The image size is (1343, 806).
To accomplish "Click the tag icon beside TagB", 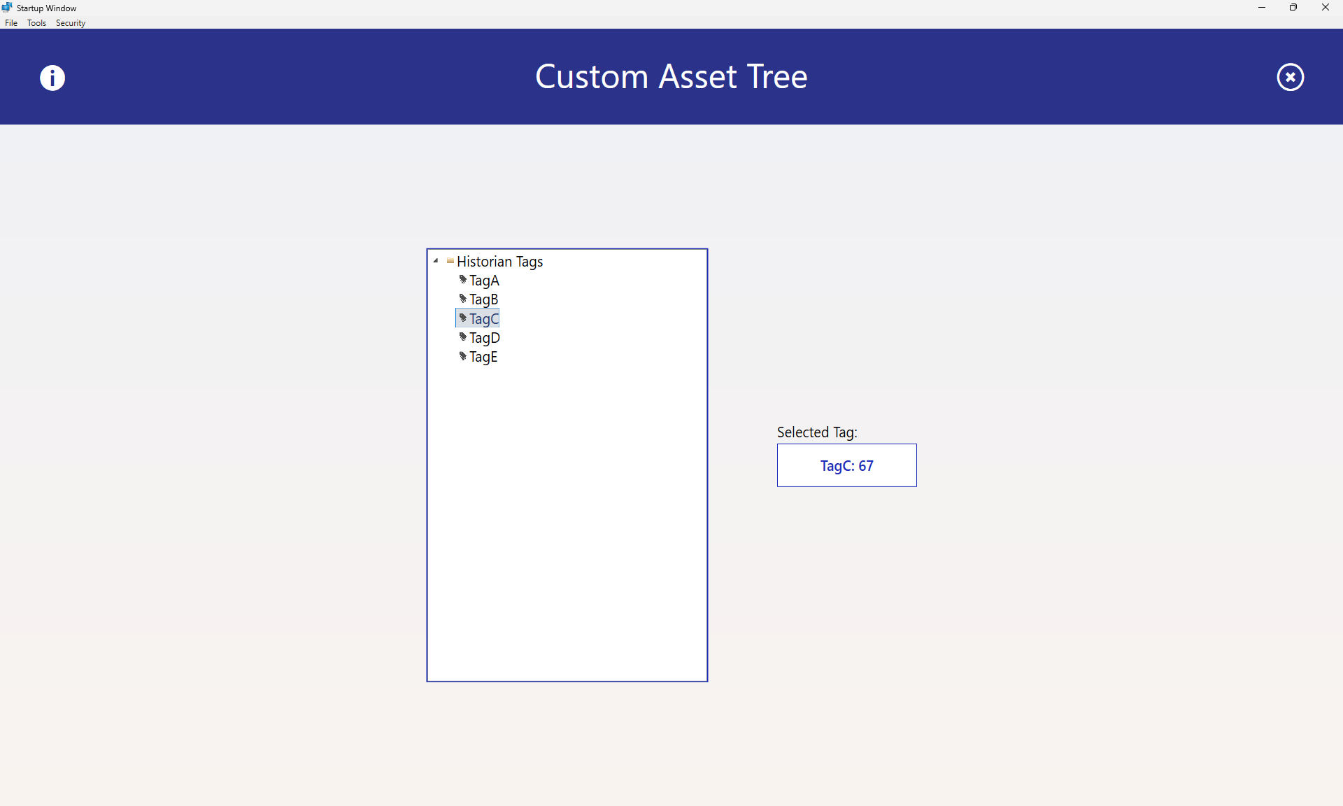I will click(462, 299).
